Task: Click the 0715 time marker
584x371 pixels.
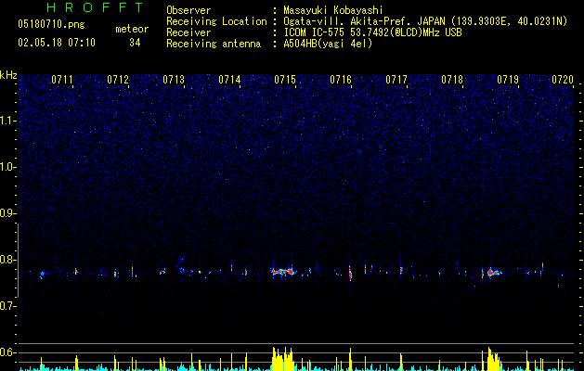Action: 285,80
